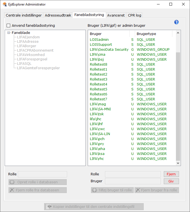Click the EjdExplorer app icon in title bar
The height and width of the screenshot is (212, 190).
(5, 4)
